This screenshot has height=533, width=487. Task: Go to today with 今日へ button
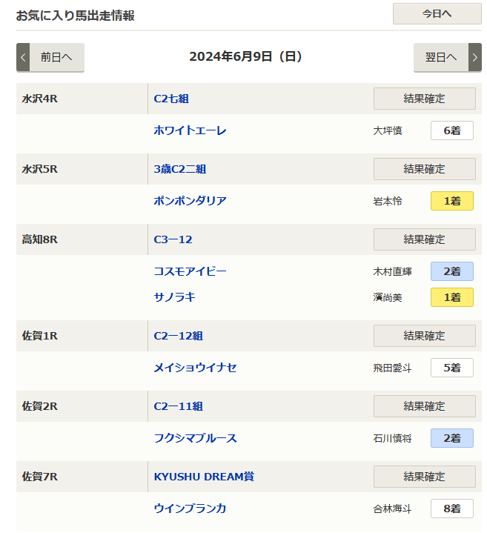coord(437,13)
